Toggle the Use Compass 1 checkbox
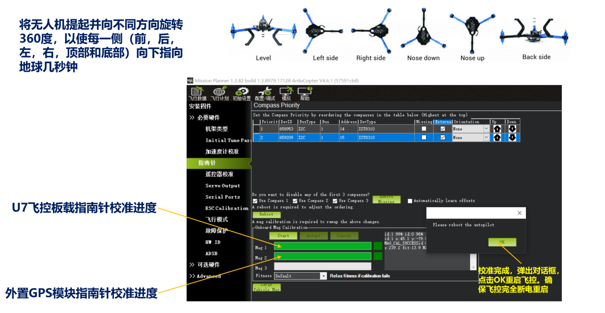This screenshot has height=313, width=605. tap(255, 201)
